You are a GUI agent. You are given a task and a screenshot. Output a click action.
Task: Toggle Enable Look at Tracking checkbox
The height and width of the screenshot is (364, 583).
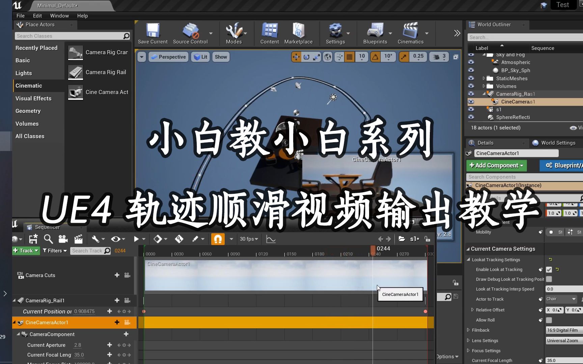click(x=549, y=270)
